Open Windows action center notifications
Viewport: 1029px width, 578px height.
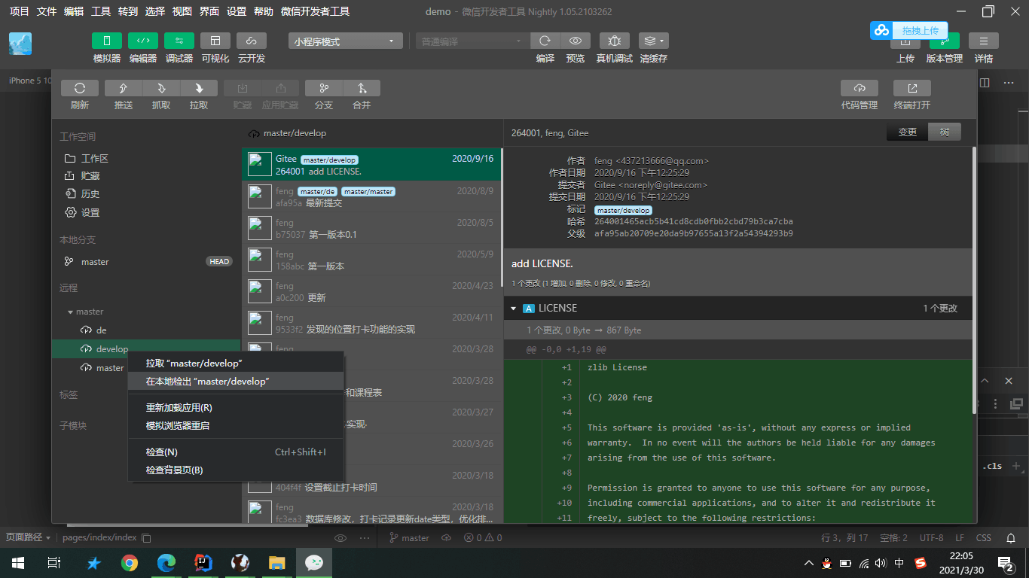(1006, 563)
